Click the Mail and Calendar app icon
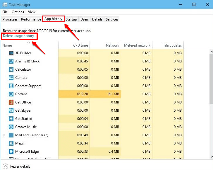This screenshot has height=170, width=213. 11,135
